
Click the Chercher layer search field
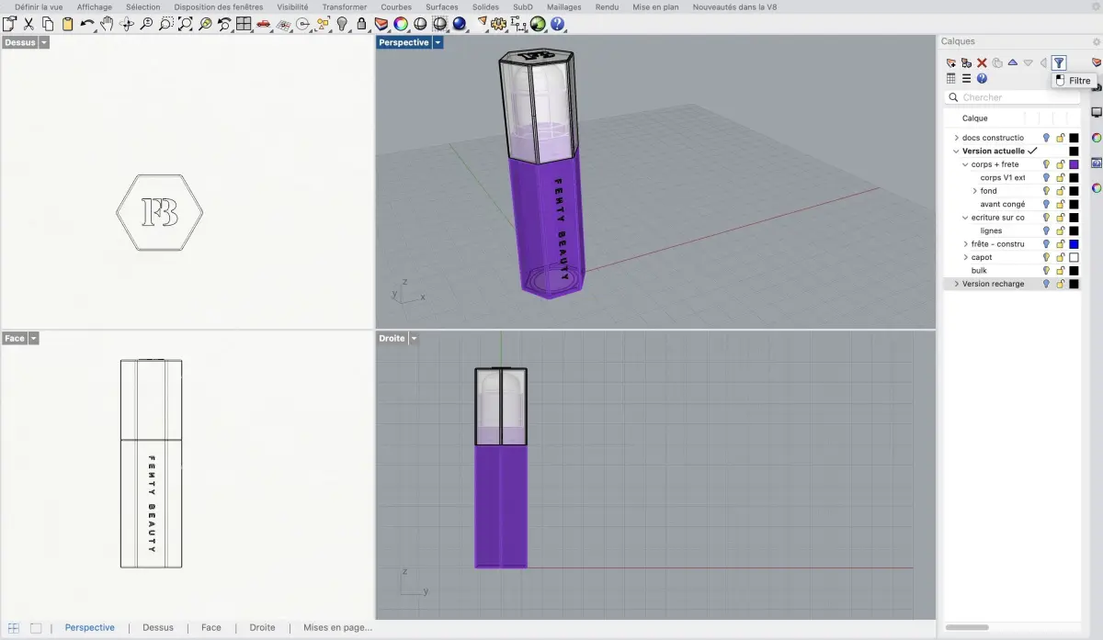tap(1012, 97)
